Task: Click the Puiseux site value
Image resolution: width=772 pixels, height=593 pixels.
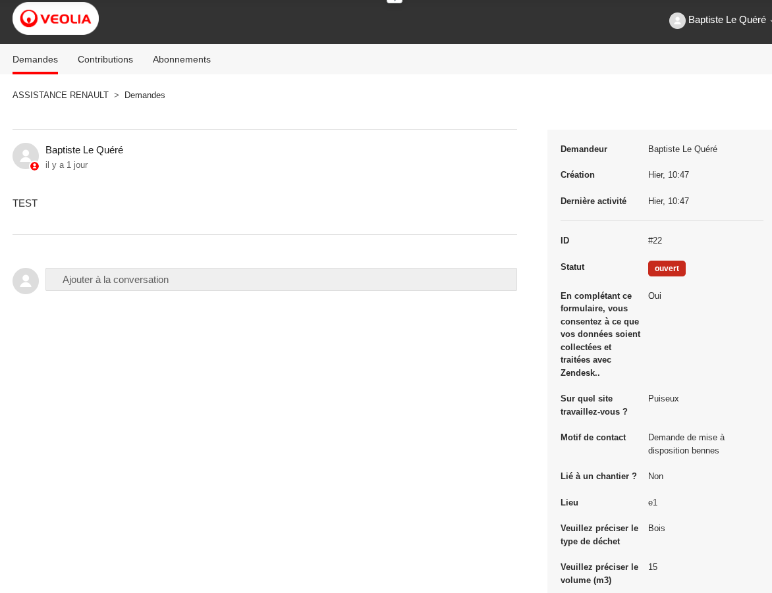Action: pyautogui.click(x=663, y=398)
